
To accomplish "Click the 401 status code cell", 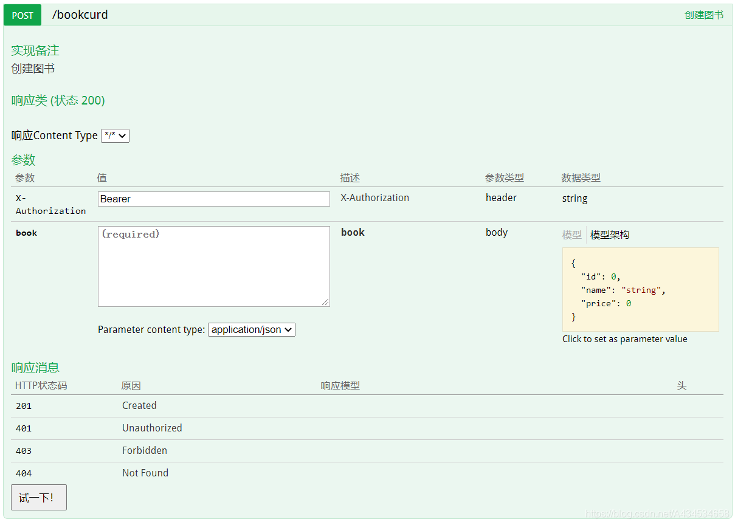I will tap(24, 428).
